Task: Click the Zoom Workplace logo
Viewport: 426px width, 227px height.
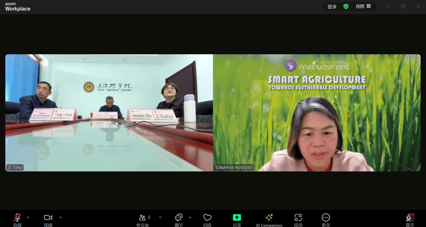Action: coord(17,7)
